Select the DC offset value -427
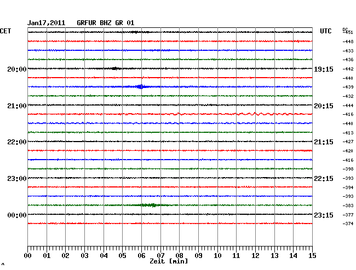Screen dimensions: 356x270 348,142
